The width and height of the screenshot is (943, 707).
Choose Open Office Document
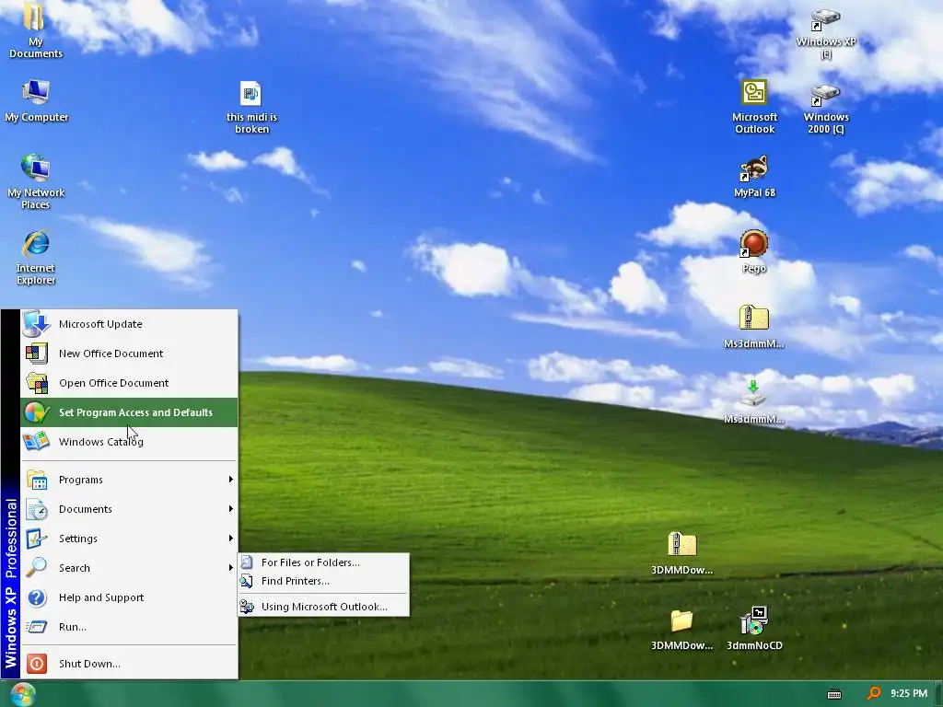click(x=129, y=383)
